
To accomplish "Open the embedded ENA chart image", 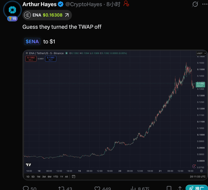I will 115,115.
